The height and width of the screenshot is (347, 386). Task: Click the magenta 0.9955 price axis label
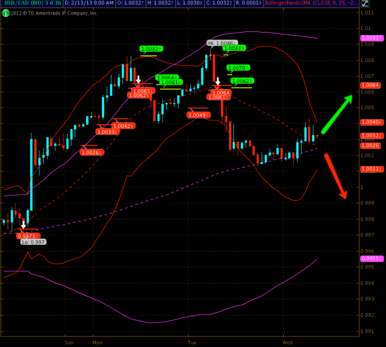pyautogui.click(x=369, y=259)
